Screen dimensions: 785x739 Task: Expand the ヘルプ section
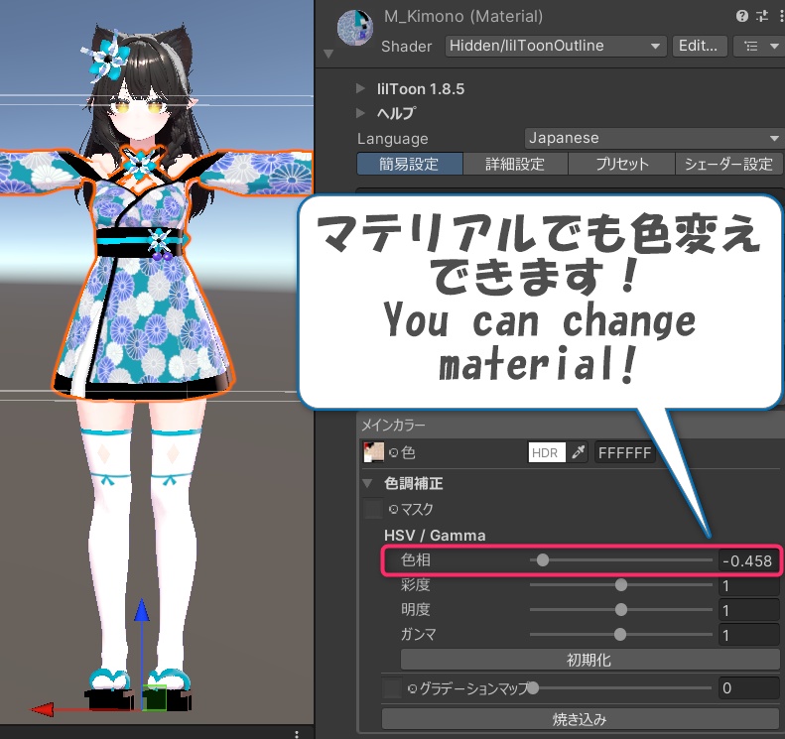[x=360, y=113]
